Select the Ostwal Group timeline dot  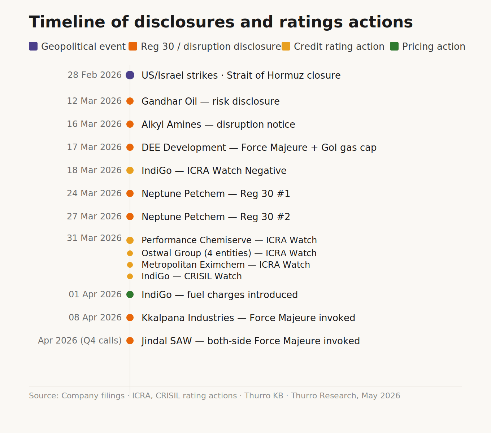[130, 253]
